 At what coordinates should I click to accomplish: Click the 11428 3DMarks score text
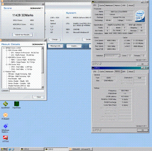coord(23,15)
